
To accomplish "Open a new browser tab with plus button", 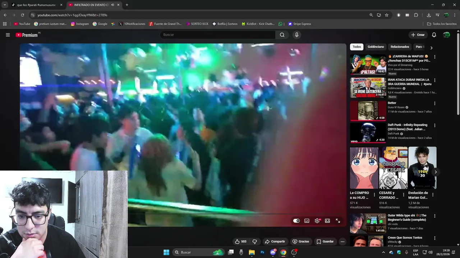I will tap(127, 5).
